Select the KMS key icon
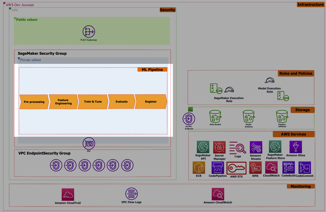The image size is (326, 212). click(255, 168)
